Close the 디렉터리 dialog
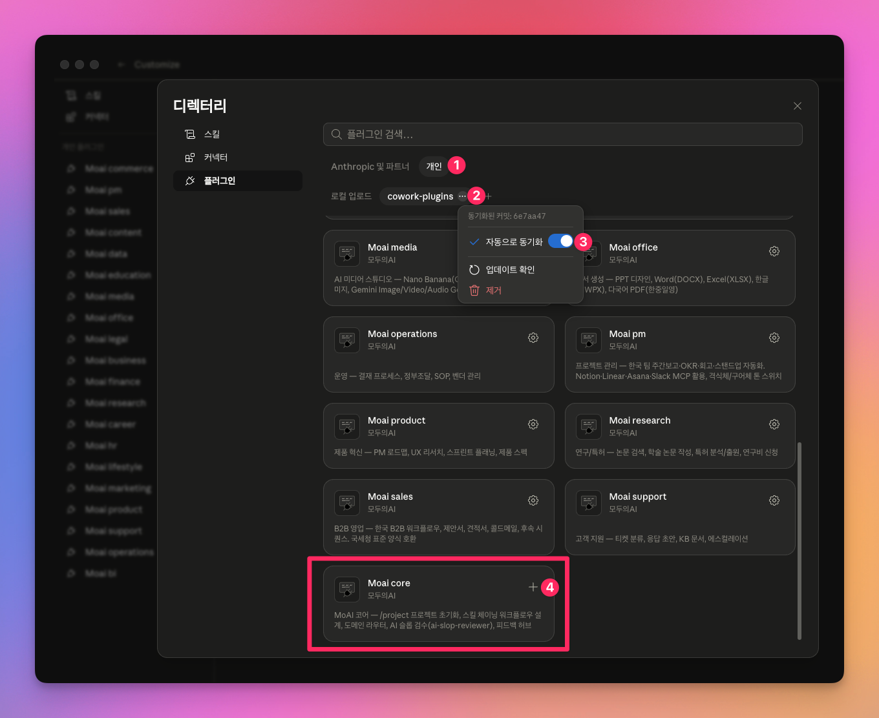The image size is (879, 718). tap(798, 106)
